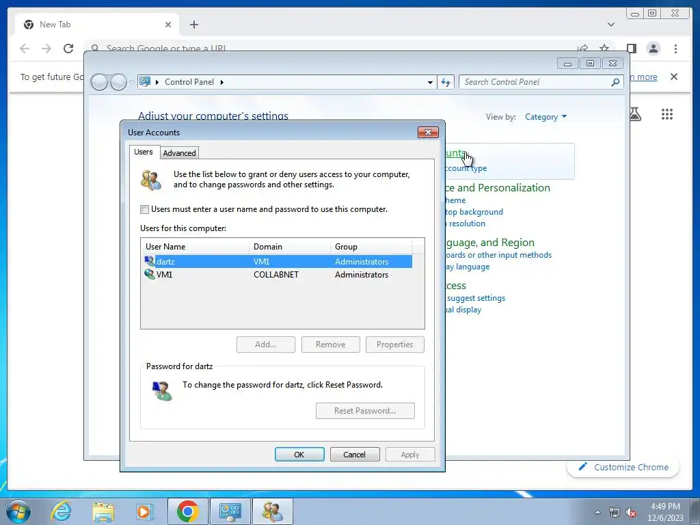Dismiss the Chrome info bar
The image size is (700, 525).
click(x=673, y=77)
